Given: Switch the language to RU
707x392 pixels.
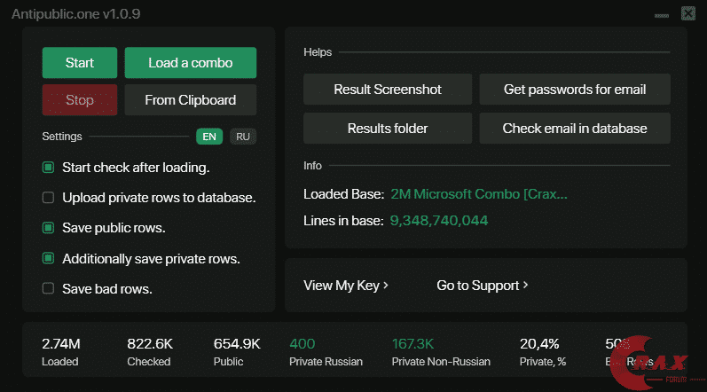Looking at the screenshot, I should point(243,137).
